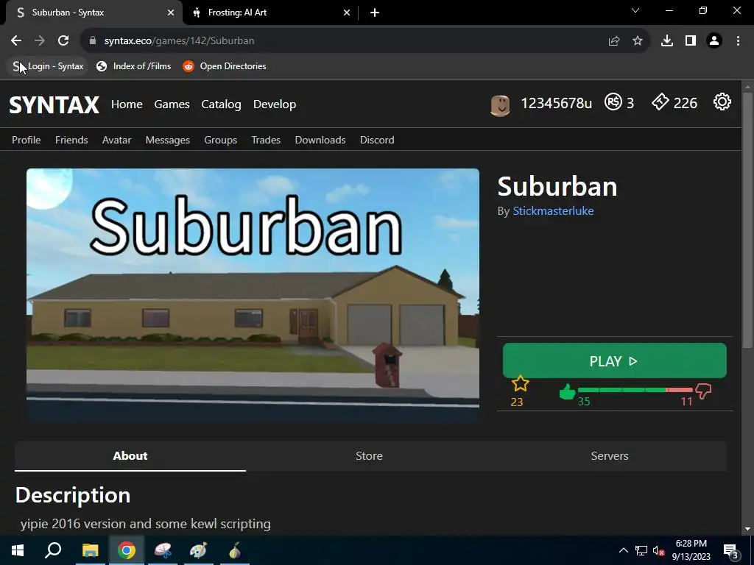This screenshot has height=565, width=754.
Task: Click Chrome icon in taskbar
Action: tap(127, 550)
